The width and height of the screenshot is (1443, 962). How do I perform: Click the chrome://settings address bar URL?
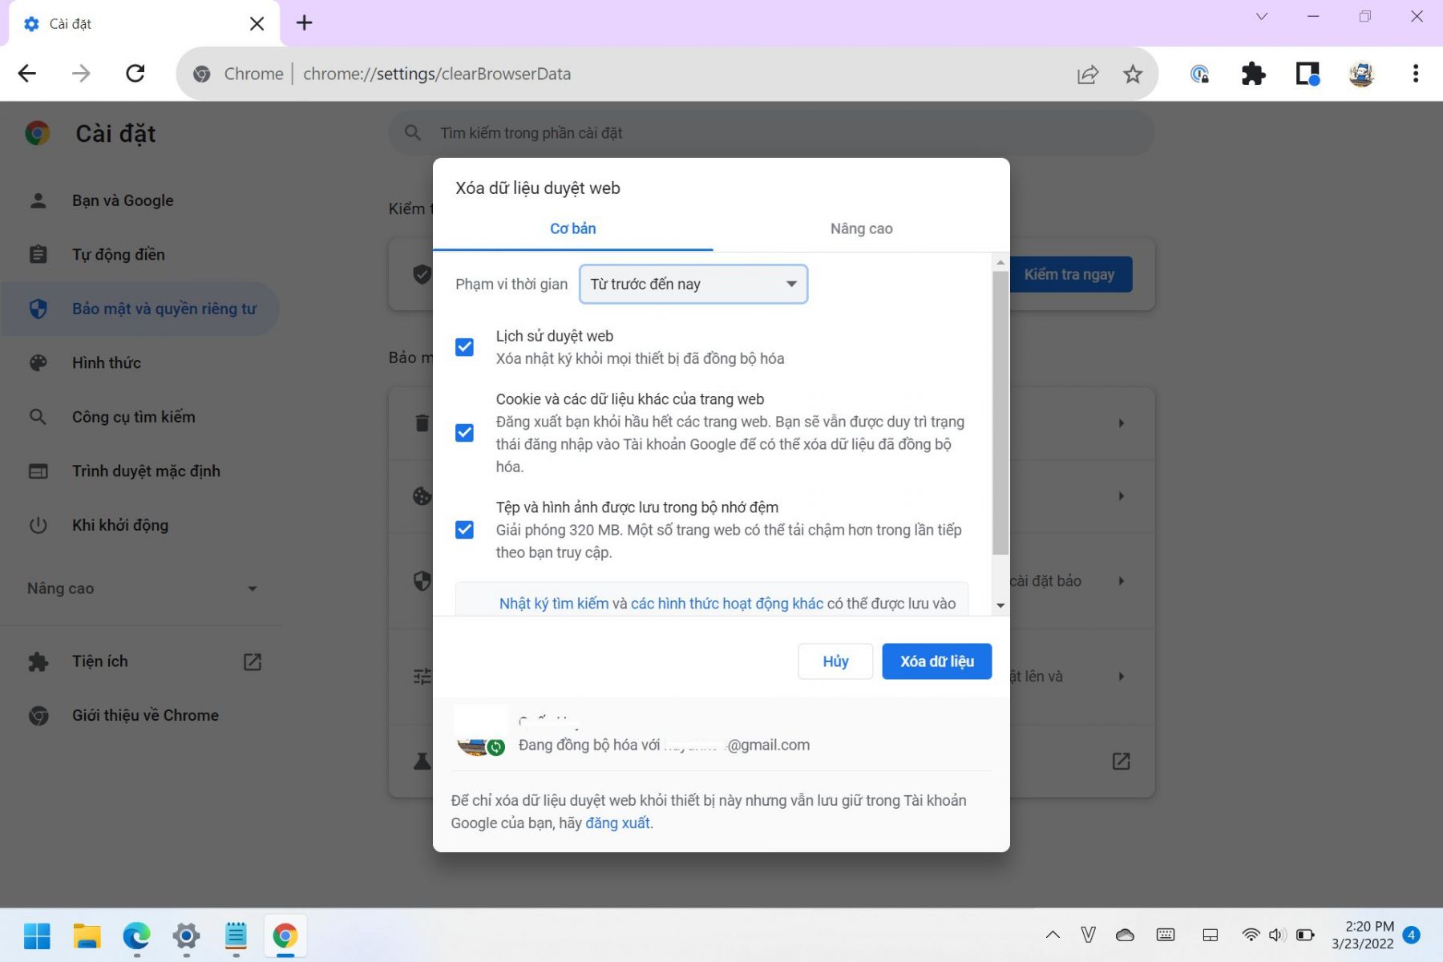437,74
